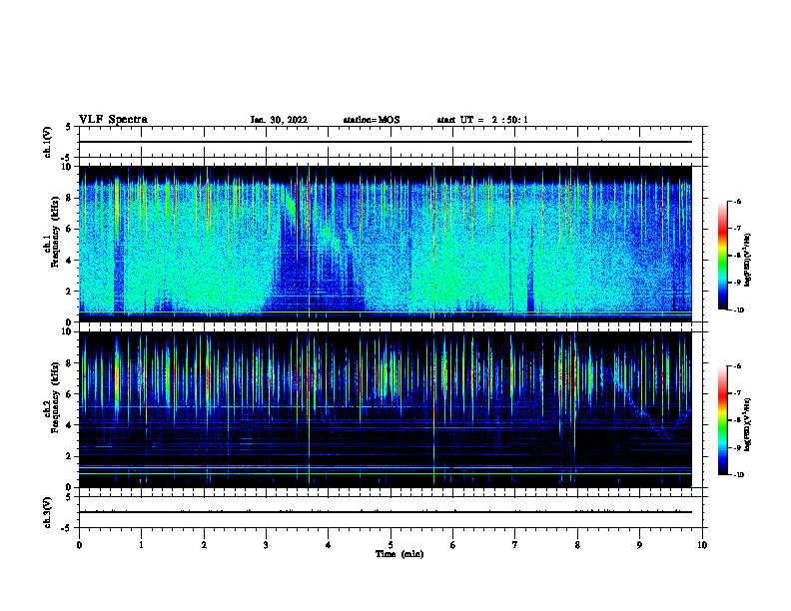The image size is (791, 611).
Task: Select the ch.2 "Frequency (kHz)" axis label
Action: coord(55,397)
